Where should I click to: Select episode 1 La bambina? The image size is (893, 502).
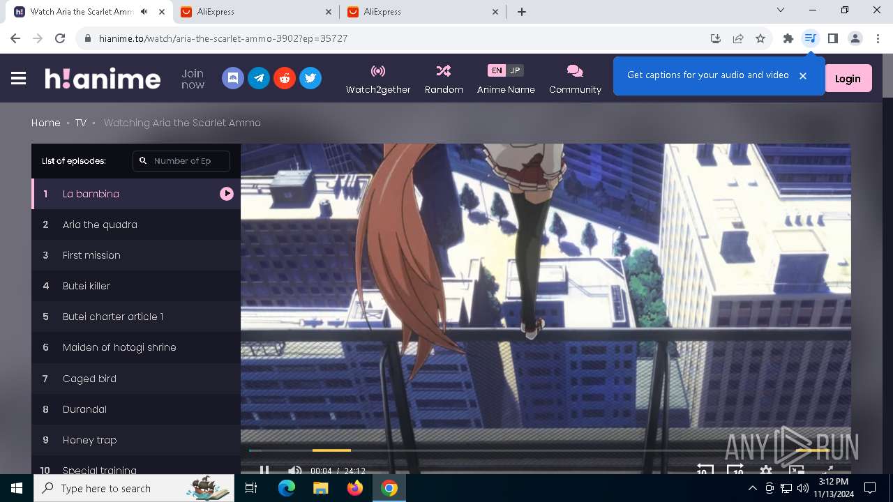tap(136, 194)
